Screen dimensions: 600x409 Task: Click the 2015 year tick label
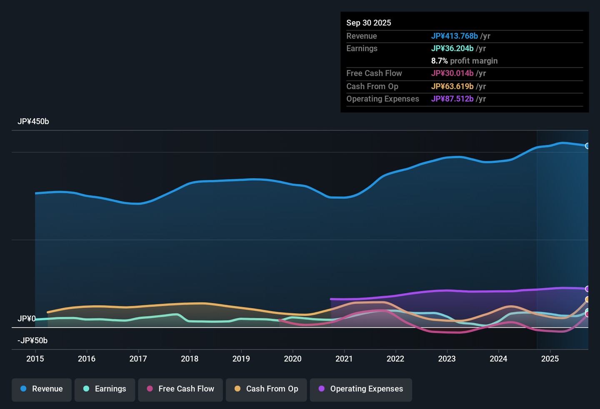coord(35,359)
